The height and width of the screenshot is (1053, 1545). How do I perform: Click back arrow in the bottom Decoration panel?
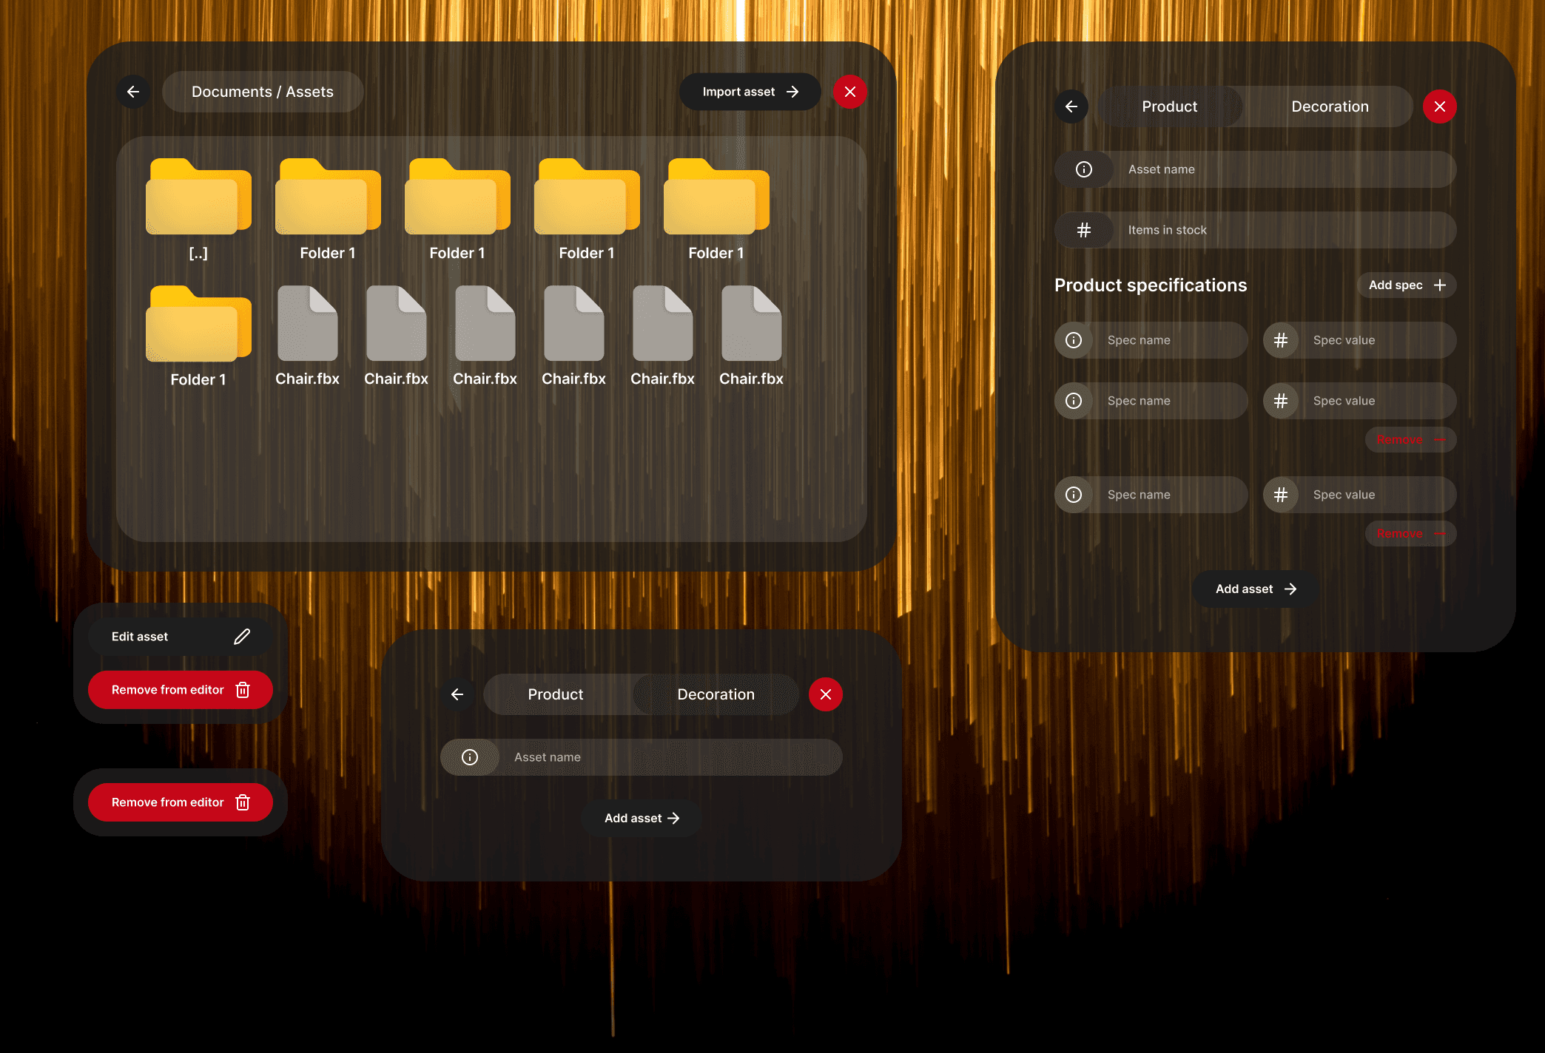pos(457,694)
